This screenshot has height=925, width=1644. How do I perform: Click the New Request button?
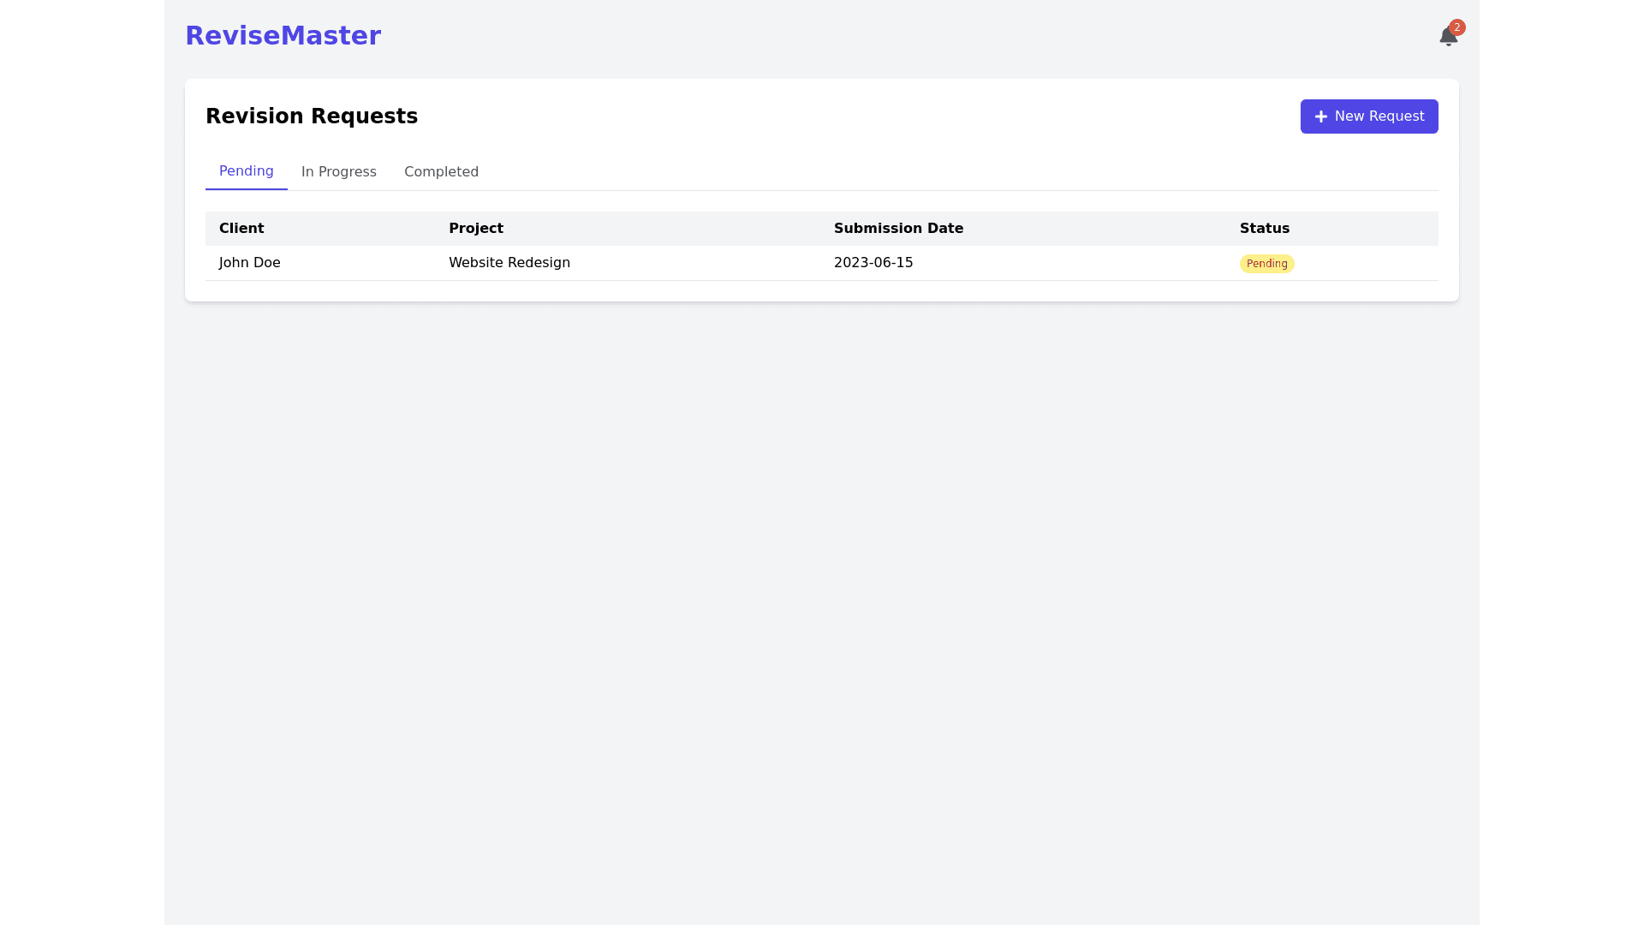1368,116
